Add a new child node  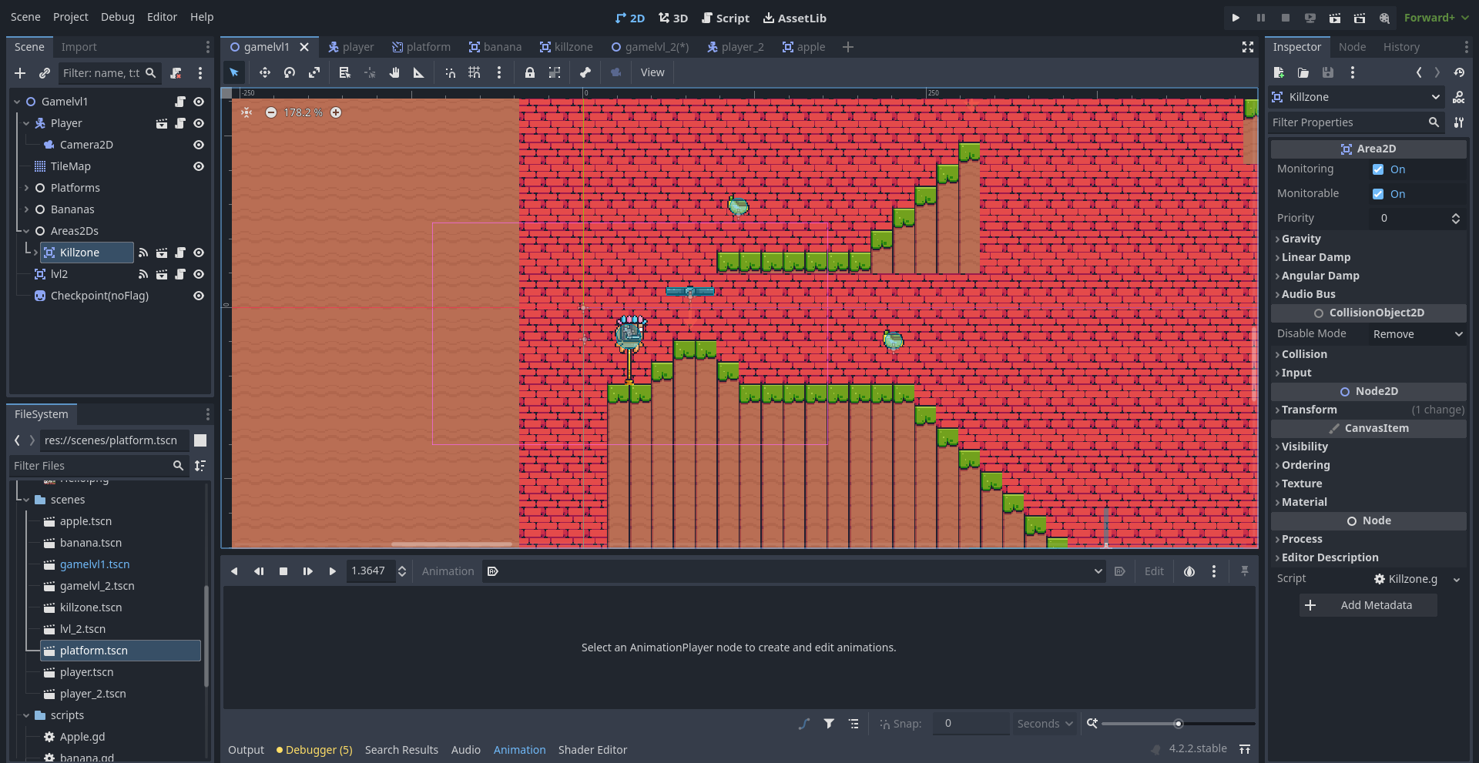20,73
